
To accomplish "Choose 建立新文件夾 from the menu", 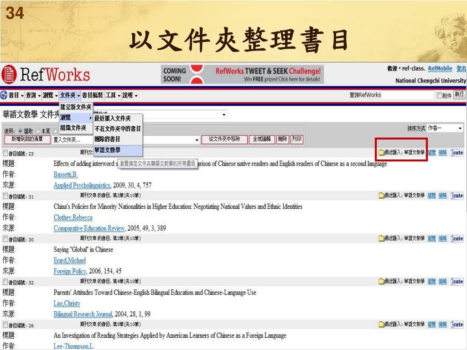I will tap(76, 107).
